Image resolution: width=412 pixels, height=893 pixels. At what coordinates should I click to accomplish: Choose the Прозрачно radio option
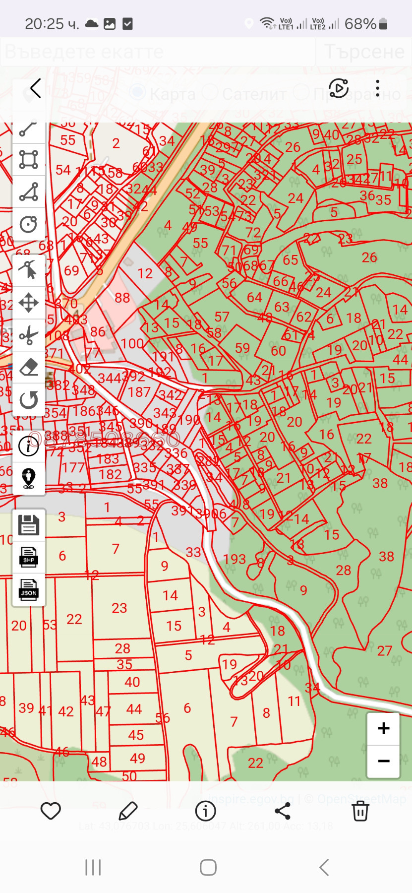coord(301,92)
